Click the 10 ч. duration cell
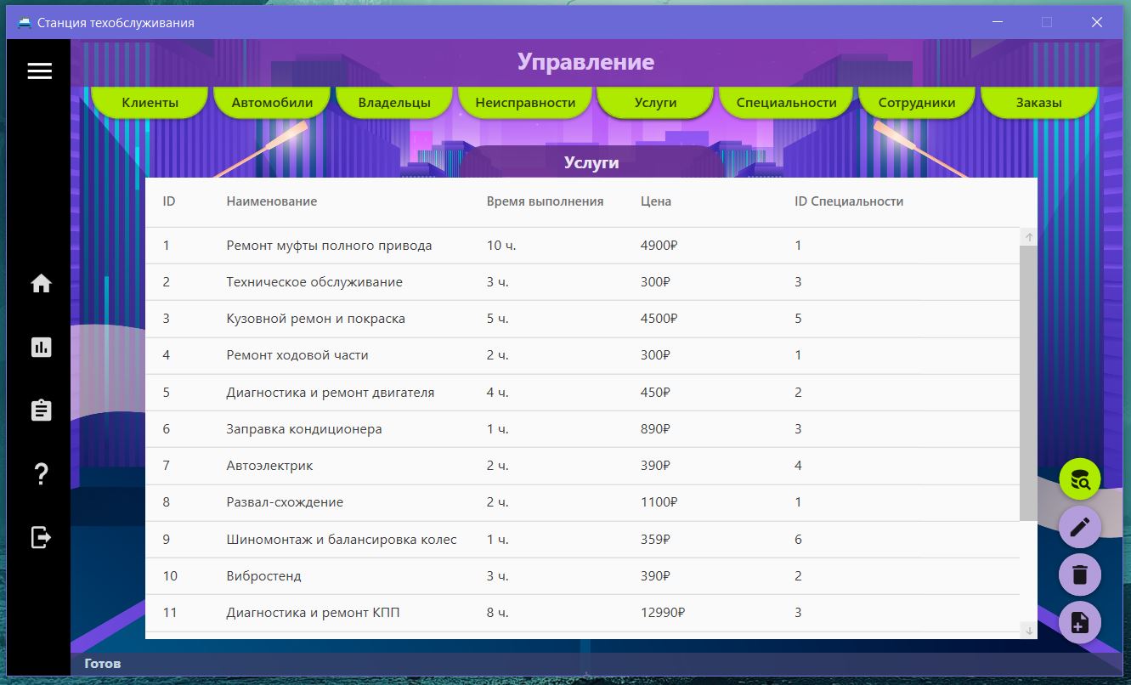The width and height of the screenshot is (1131, 685). click(501, 246)
